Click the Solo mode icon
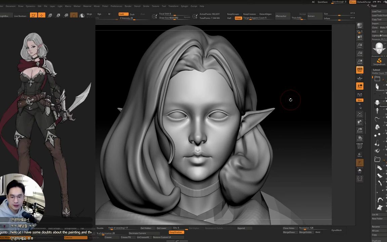This screenshot has width=387, height=242. (359, 171)
